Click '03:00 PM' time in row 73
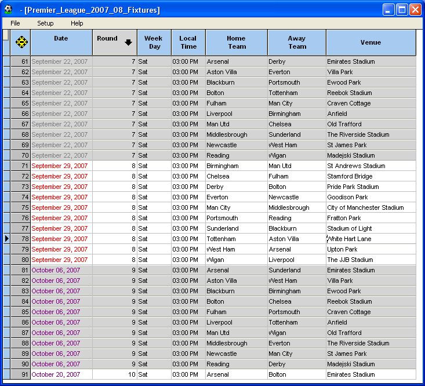Viewport: 425px width, 386px height. pyautogui.click(x=188, y=187)
